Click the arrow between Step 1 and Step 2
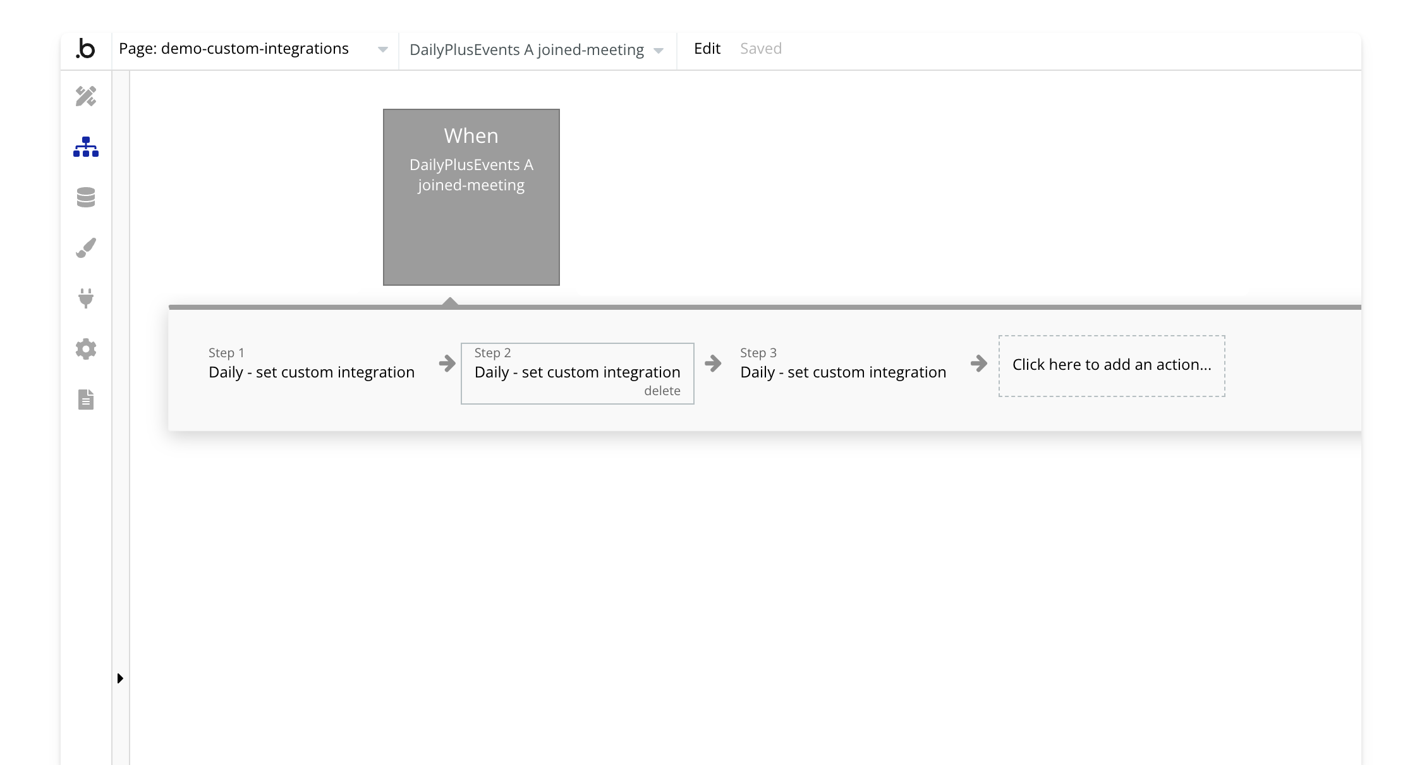 [447, 363]
